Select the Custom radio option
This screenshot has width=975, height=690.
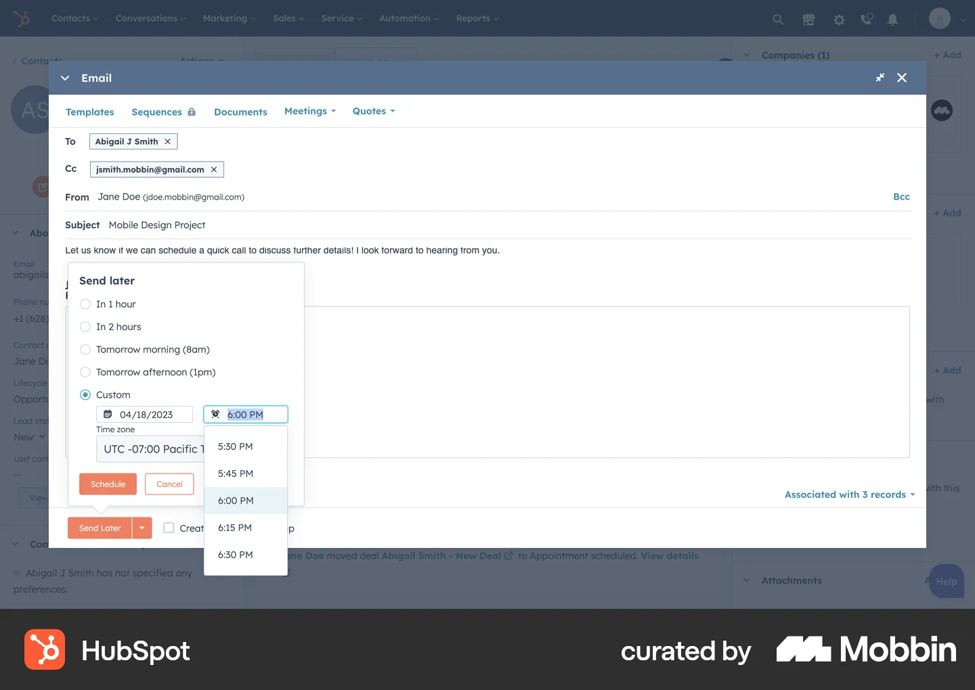point(85,394)
